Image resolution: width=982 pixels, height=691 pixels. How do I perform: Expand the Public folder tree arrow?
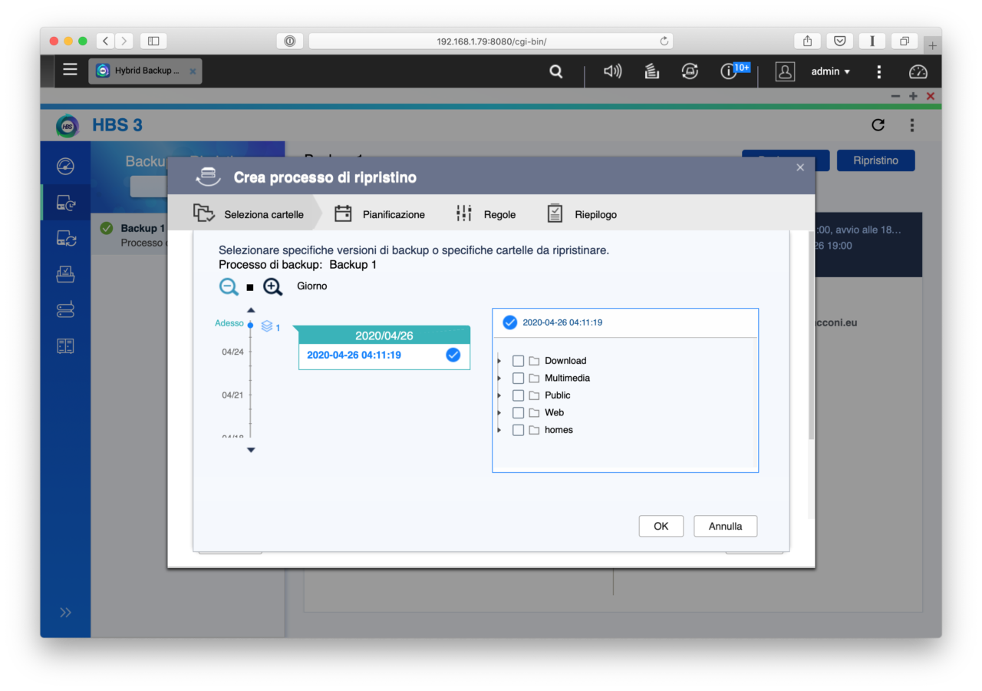(x=499, y=395)
